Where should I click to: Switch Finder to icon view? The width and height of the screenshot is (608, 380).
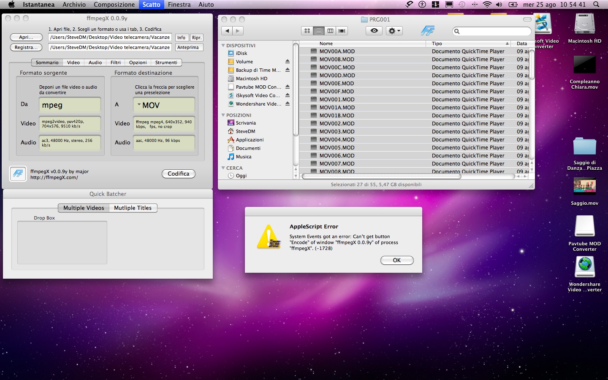tap(307, 31)
